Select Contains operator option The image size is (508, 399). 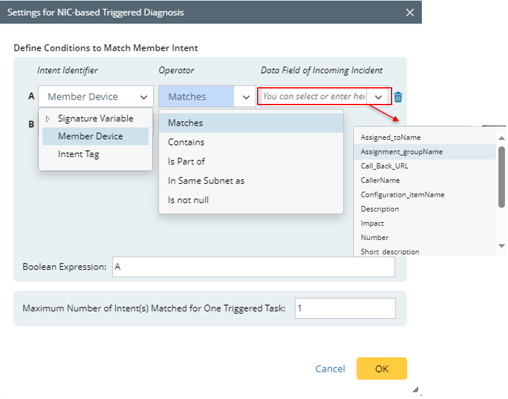pos(186,142)
